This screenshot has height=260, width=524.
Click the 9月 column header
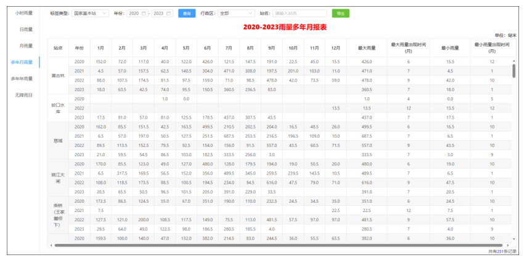(272, 48)
